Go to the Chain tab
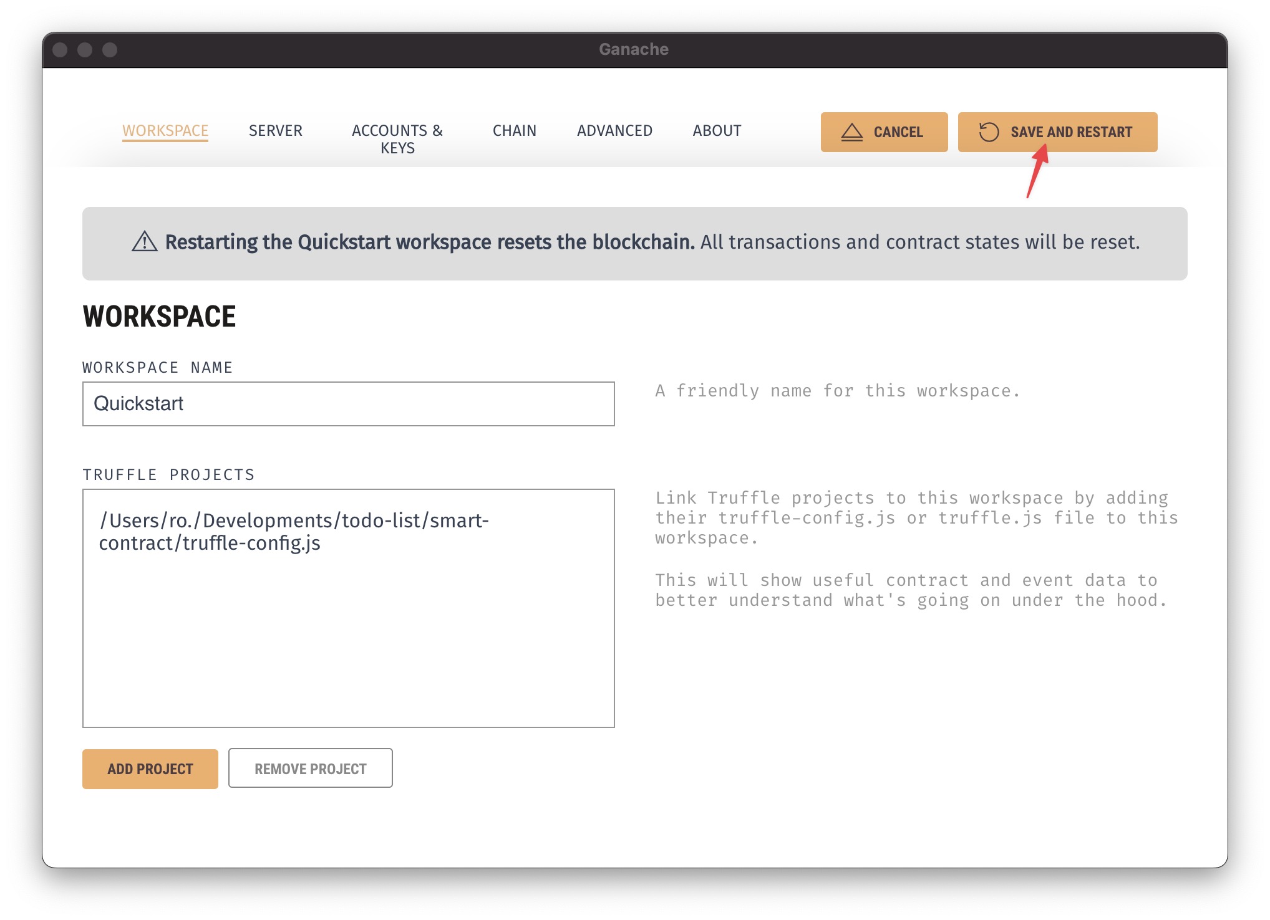Screen dimensions: 1270x920 (514, 130)
